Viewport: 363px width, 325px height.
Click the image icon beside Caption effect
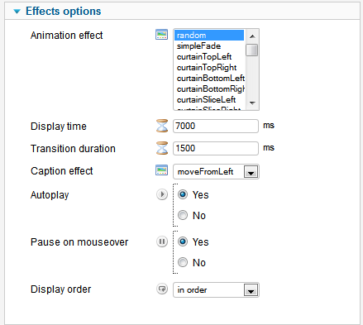point(161,170)
